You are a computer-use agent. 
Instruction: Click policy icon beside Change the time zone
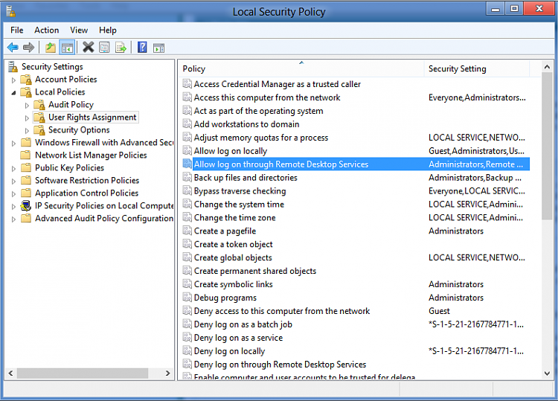pyautogui.click(x=187, y=217)
